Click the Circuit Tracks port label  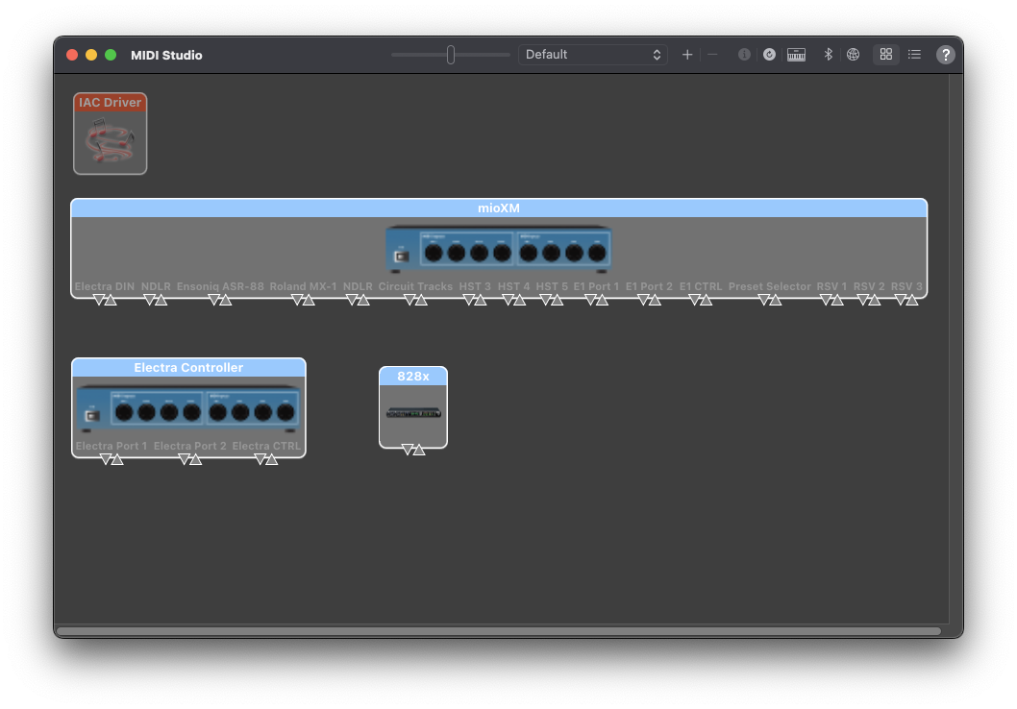(416, 286)
